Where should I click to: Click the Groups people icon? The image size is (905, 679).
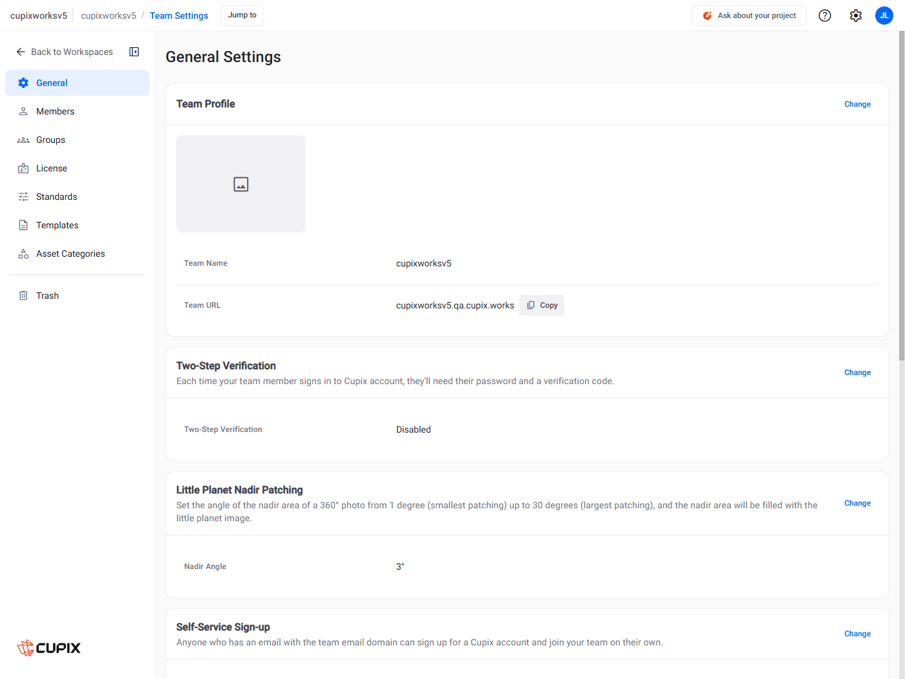(x=23, y=140)
